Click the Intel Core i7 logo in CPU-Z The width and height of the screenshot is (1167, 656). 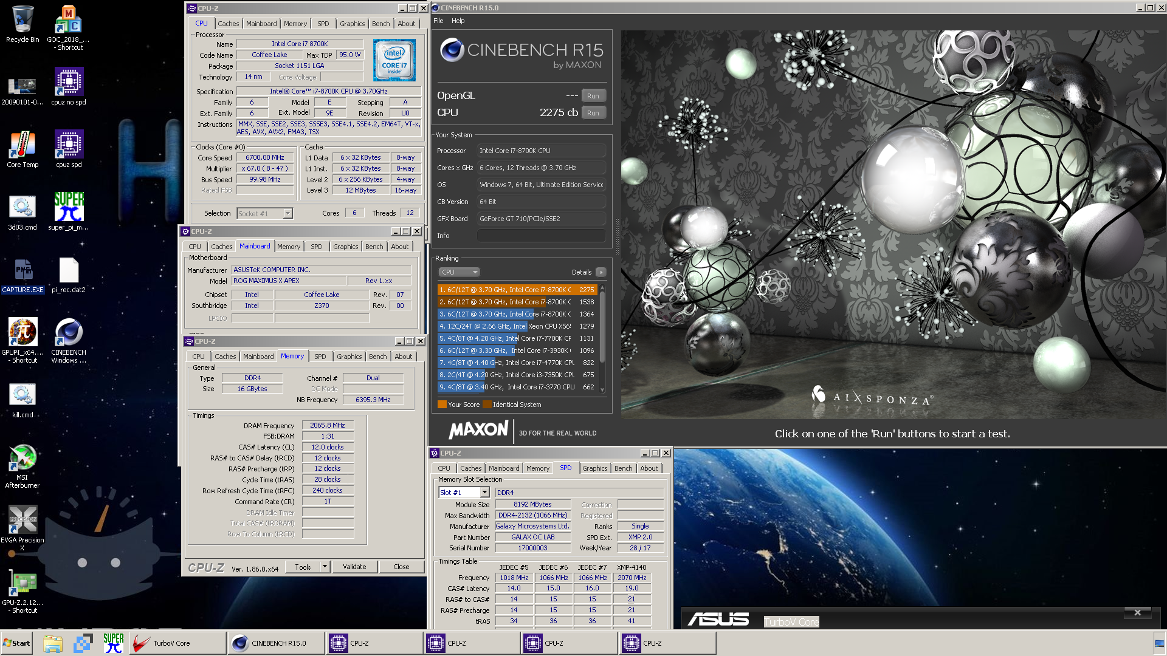pos(394,60)
